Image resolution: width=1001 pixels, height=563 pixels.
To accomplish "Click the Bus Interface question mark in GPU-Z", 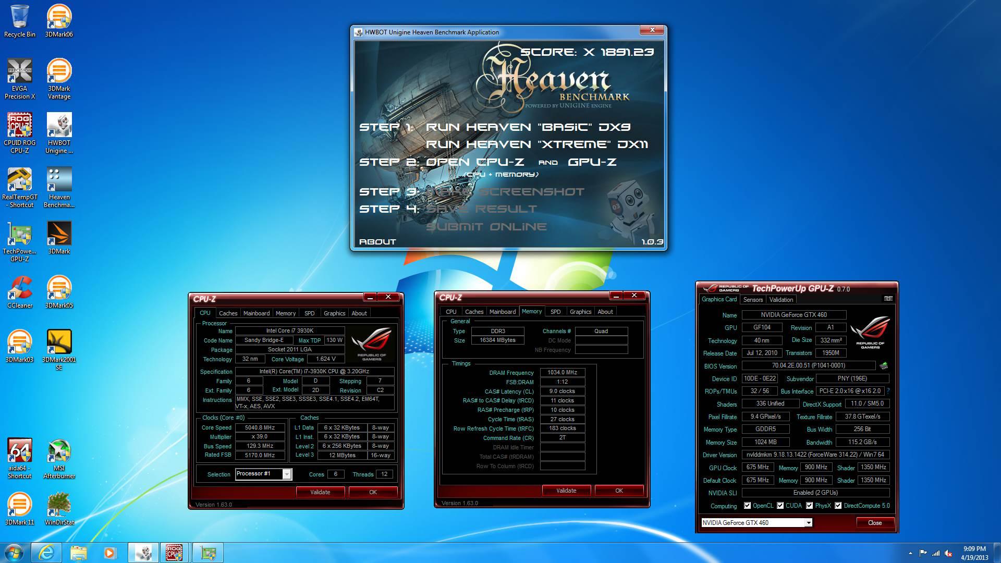I will [888, 391].
